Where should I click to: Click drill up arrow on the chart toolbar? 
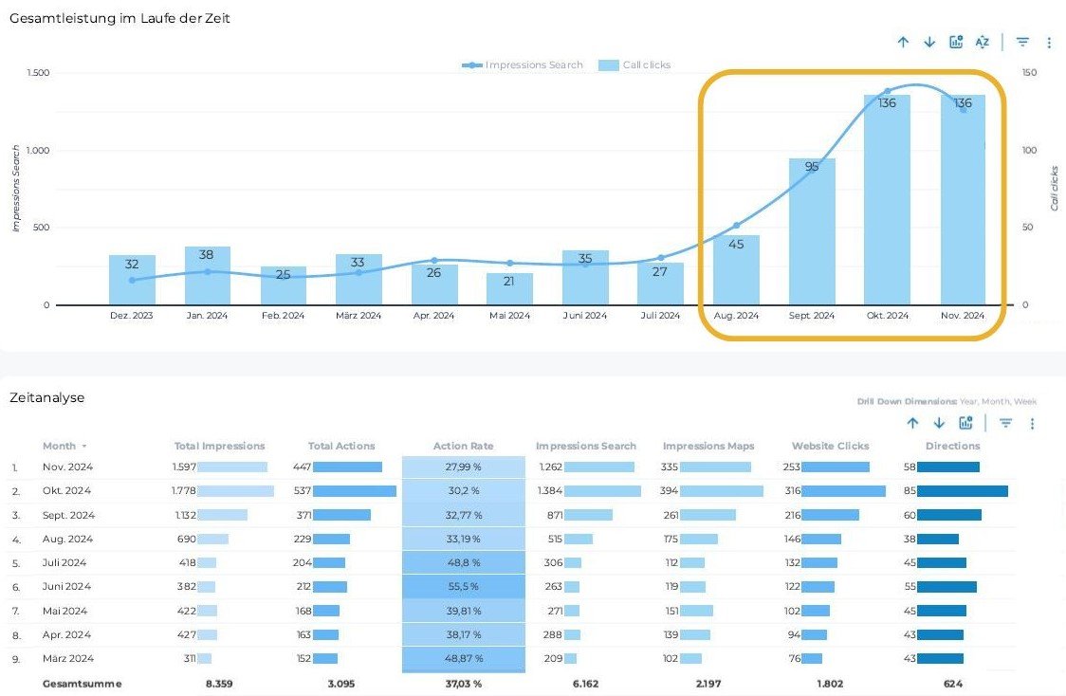[903, 42]
